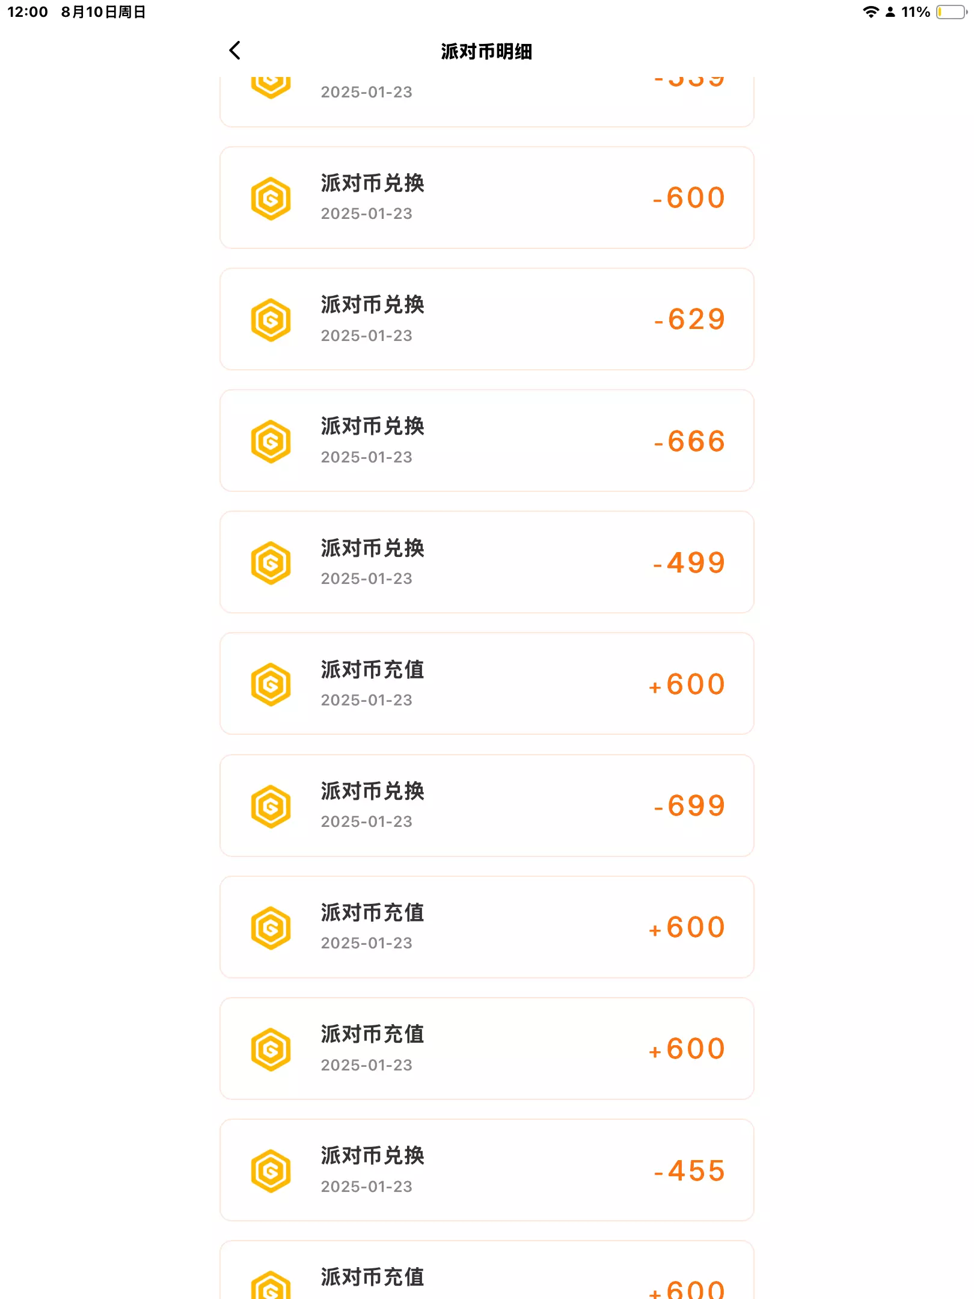This screenshot has width=974, height=1299.
Task: Click coin icon beside the -666 entry
Action: 271,441
